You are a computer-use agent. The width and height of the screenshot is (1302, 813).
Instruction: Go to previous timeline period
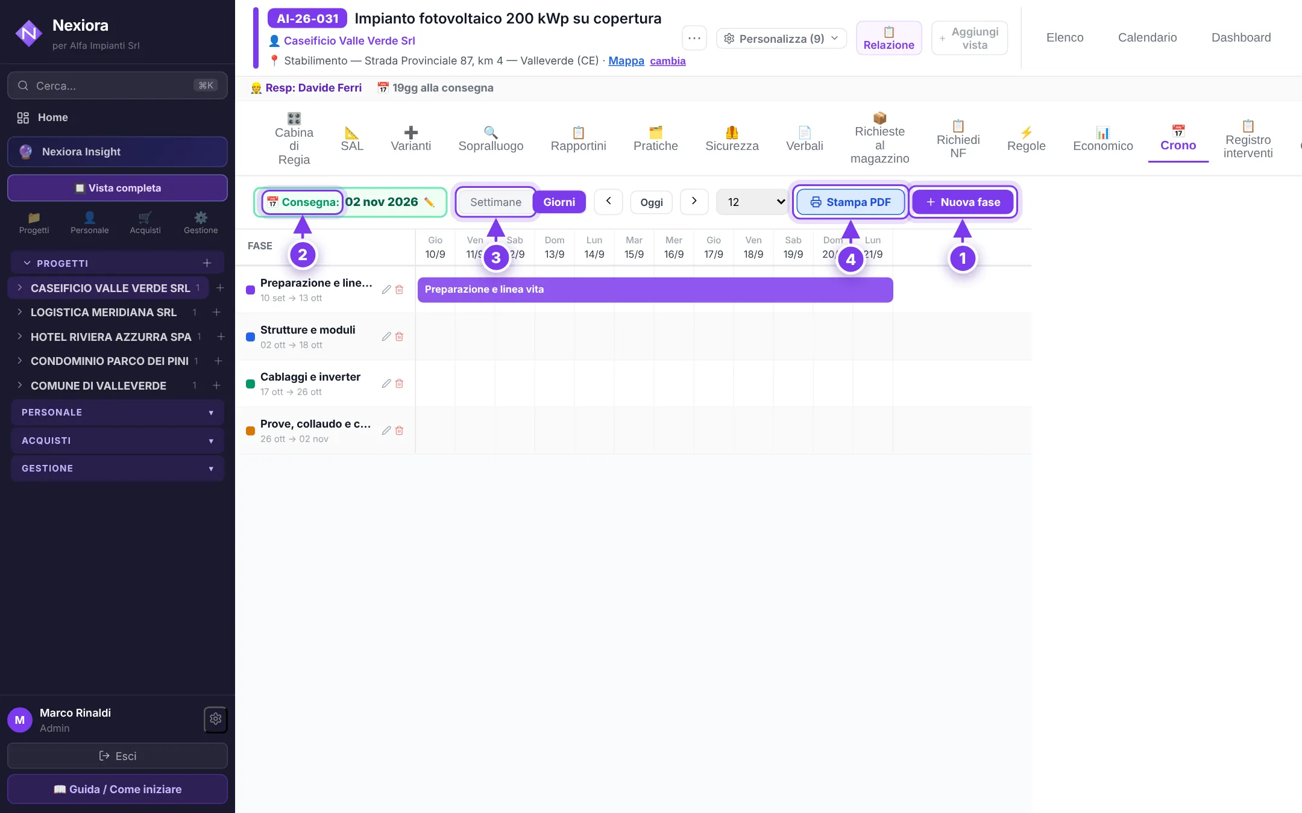(608, 202)
